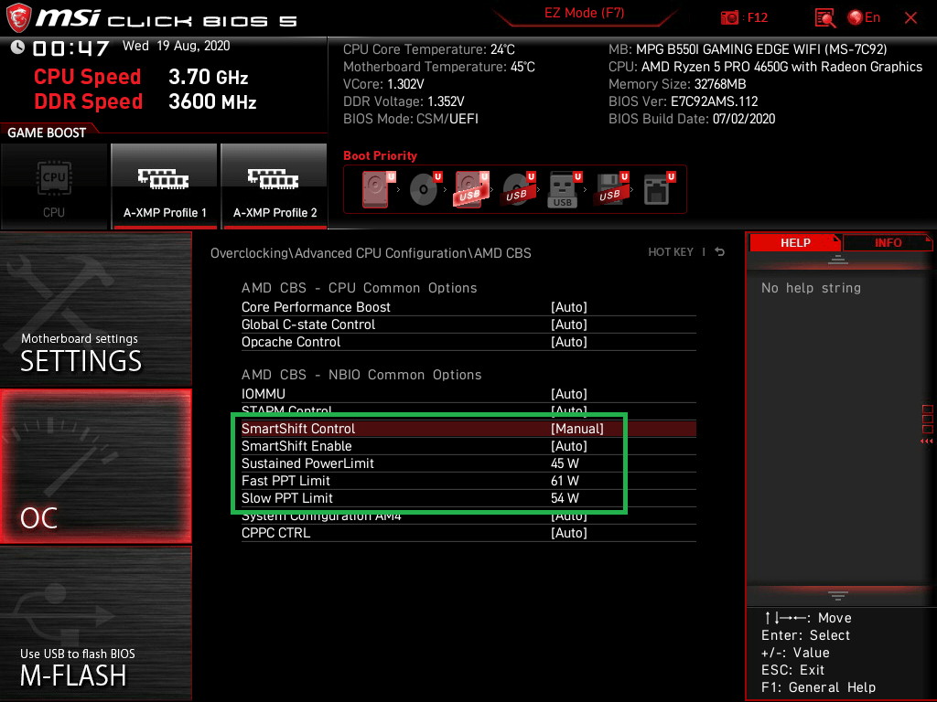
Task: Change SmartShift Control [Manual] value
Action: [577, 429]
